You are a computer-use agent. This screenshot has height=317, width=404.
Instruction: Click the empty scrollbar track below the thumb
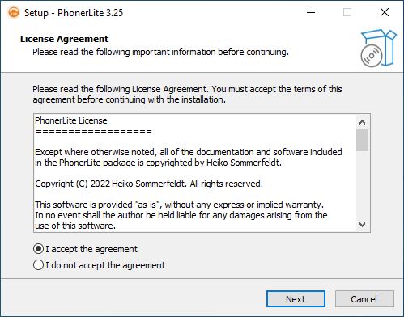[363, 184]
